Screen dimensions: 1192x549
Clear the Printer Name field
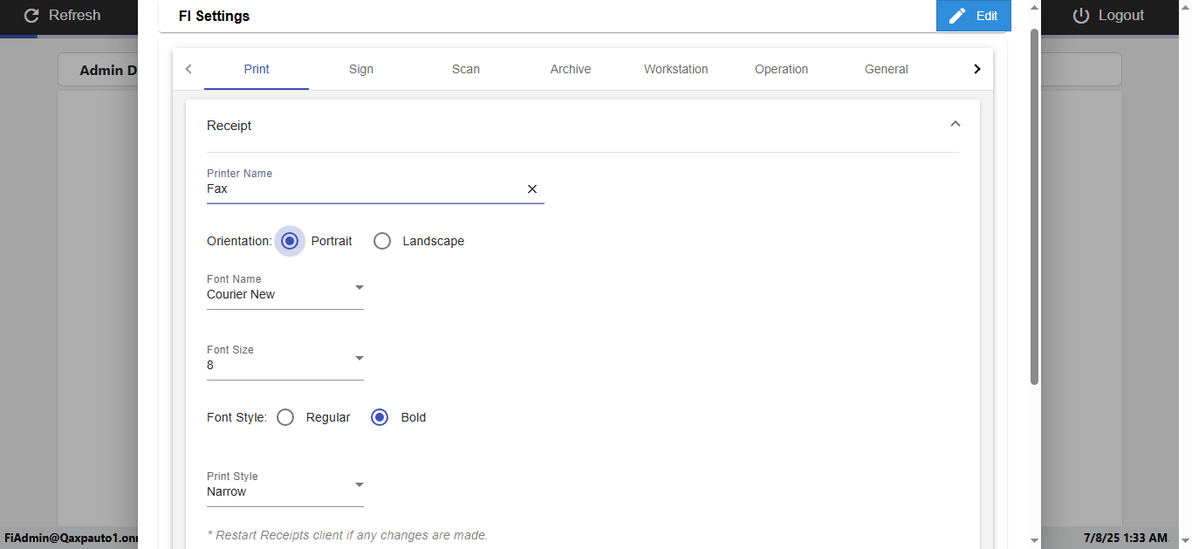point(532,189)
